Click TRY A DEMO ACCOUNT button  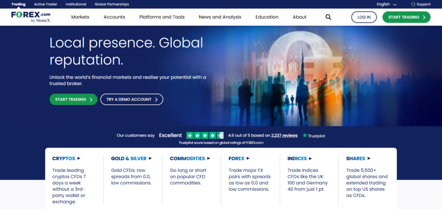(132, 99)
